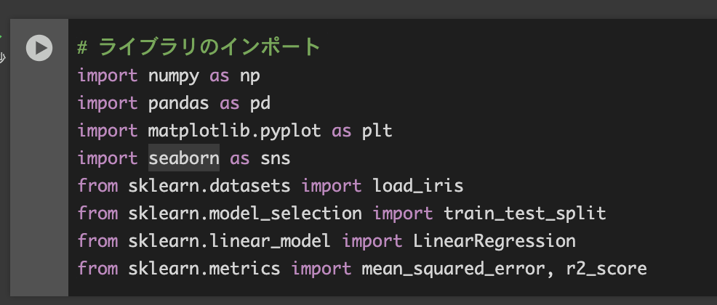Select the word 'pandas' in code
Image resolution: width=717 pixels, height=305 pixels.
click(x=179, y=104)
